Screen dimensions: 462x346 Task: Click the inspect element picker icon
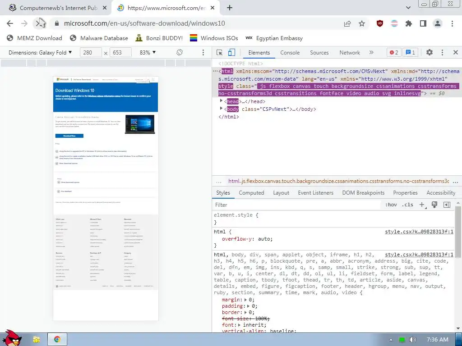(x=219, y=52)
